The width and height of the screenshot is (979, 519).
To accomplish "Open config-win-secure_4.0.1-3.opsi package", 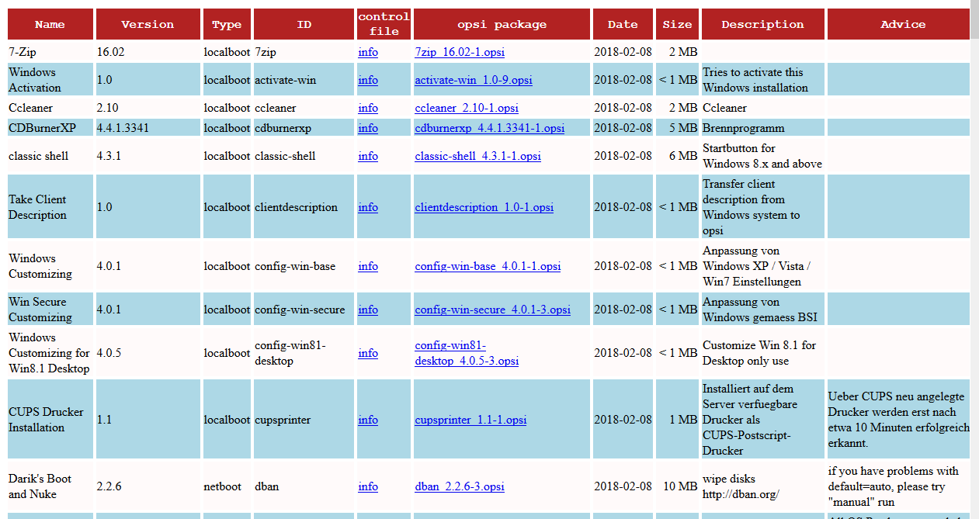I will 492,310.
